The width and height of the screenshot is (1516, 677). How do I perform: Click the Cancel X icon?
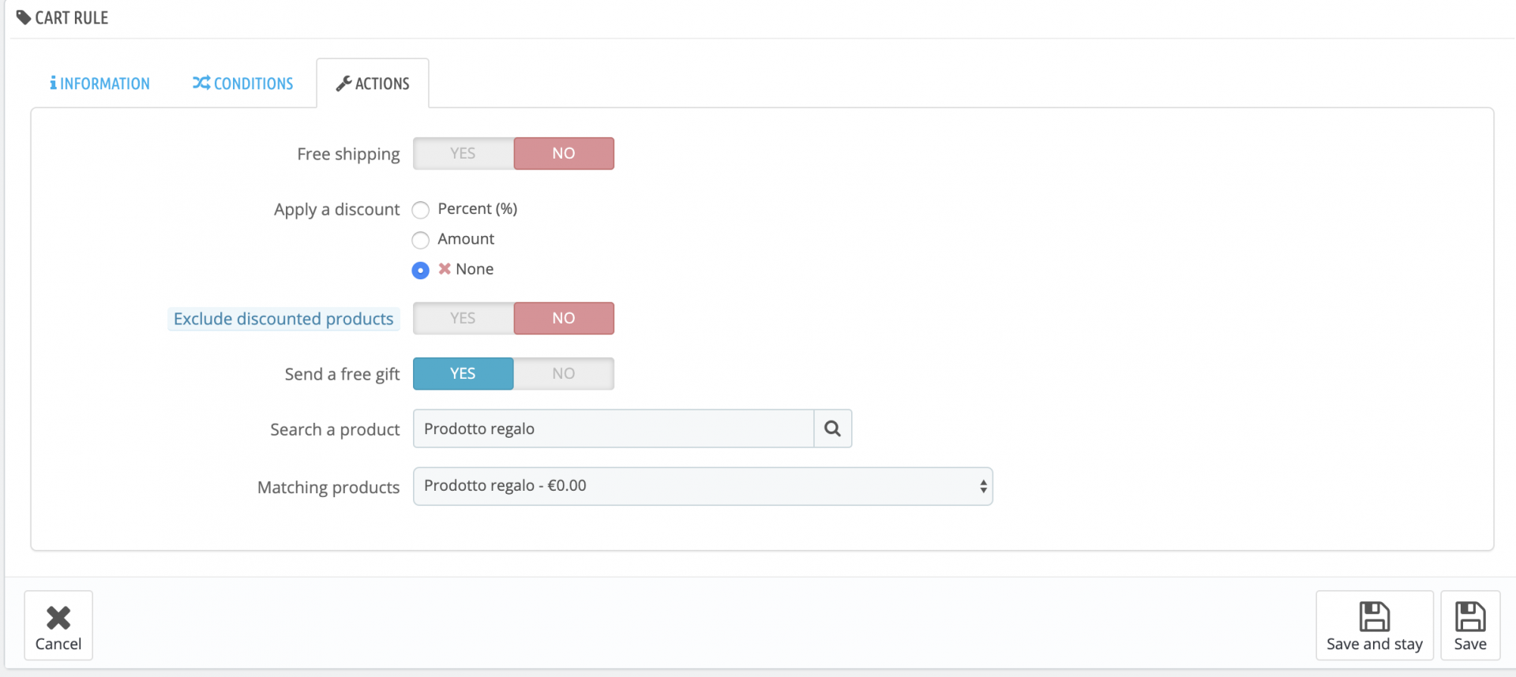point(58,617)
